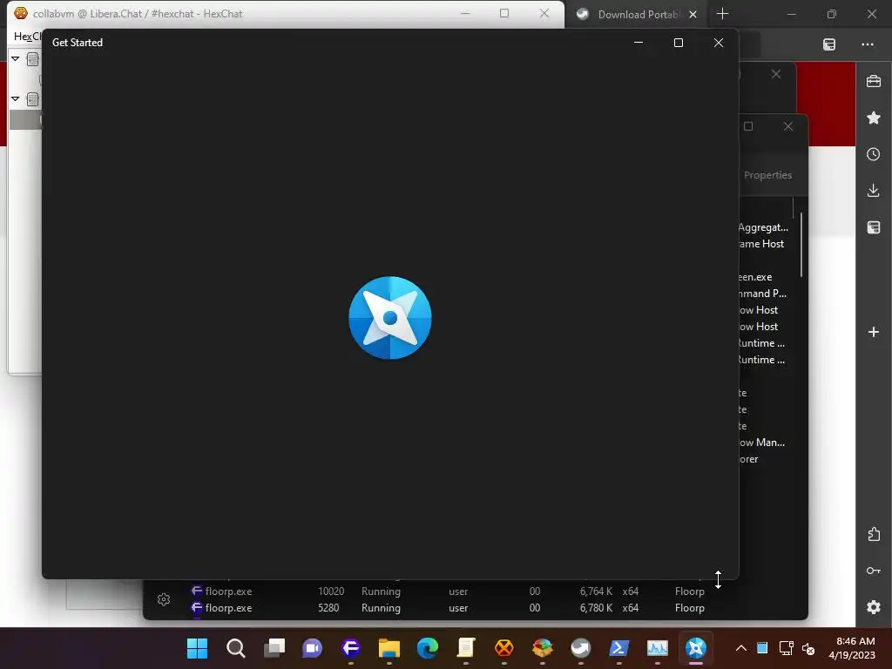Screen dimensions: 892x669
Task: Open the HexChat menu
Action: click(x=27, y=37)
